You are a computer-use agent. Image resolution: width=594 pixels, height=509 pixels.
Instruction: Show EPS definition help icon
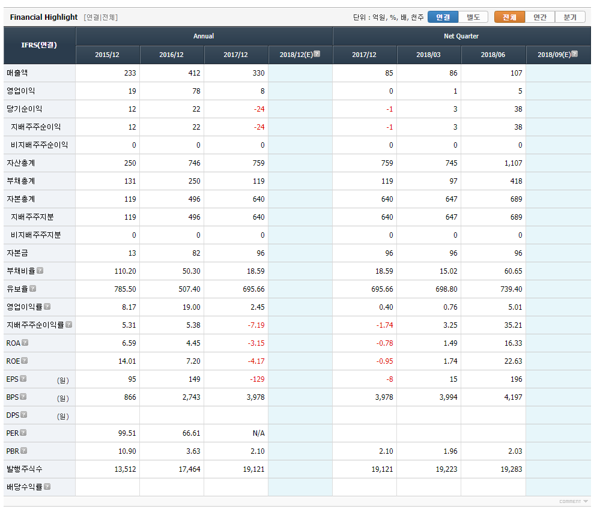coord(23,378)
